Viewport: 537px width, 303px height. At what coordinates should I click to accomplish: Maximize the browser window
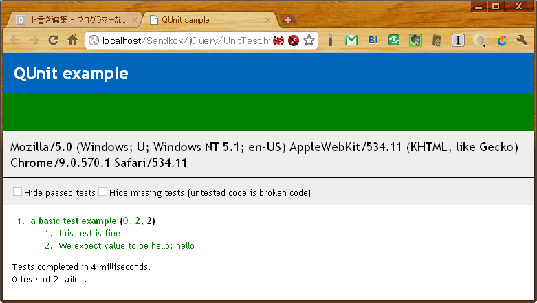tap(496, 6)
